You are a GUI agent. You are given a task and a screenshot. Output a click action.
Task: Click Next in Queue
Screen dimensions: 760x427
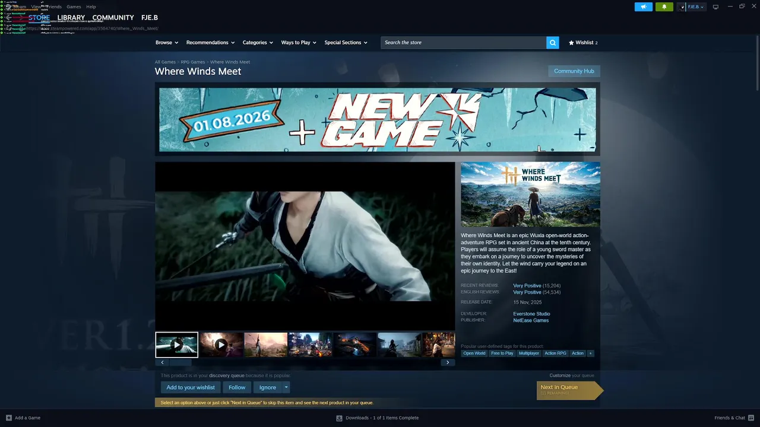click(569, 390)
